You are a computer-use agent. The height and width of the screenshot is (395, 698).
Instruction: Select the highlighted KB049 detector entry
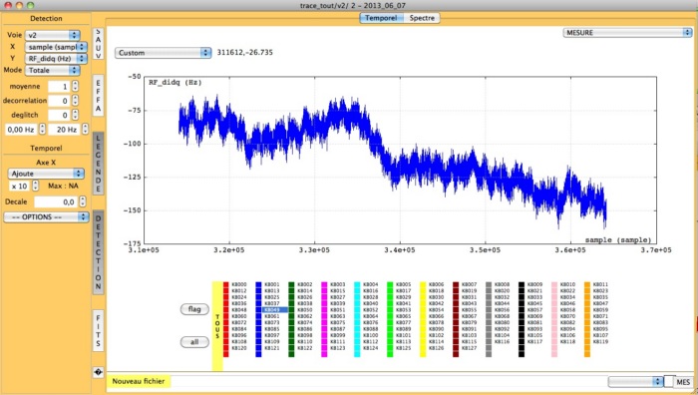click(274, 309)
